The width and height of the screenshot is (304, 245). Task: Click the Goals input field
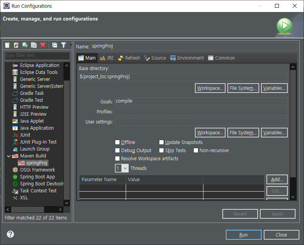(201, 101)
